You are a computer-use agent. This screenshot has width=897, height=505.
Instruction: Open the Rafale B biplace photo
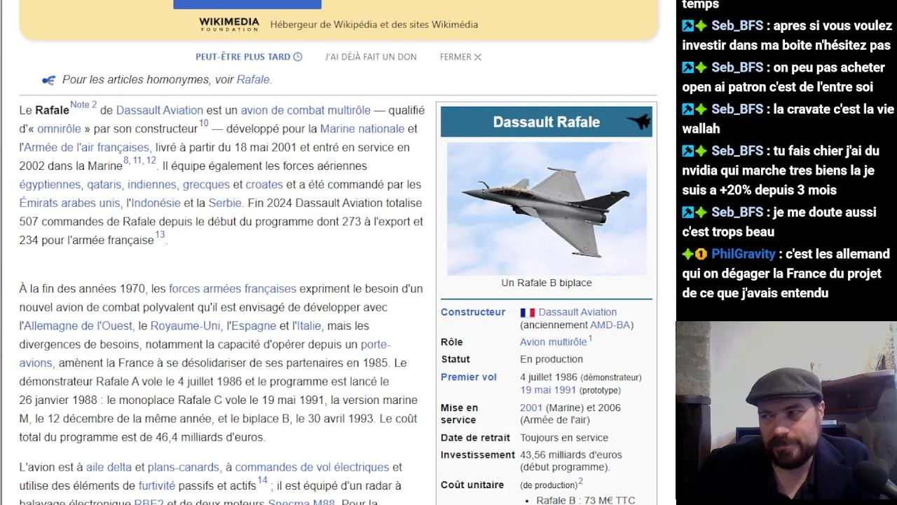tap(547, 208)
